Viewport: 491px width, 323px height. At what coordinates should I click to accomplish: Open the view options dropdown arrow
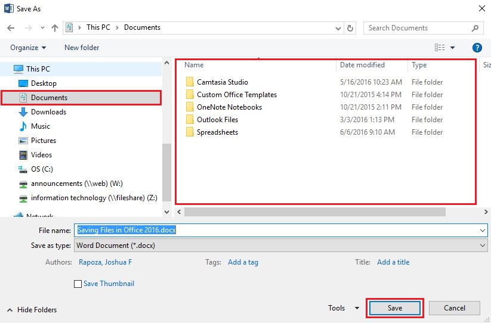pos(452,48)
